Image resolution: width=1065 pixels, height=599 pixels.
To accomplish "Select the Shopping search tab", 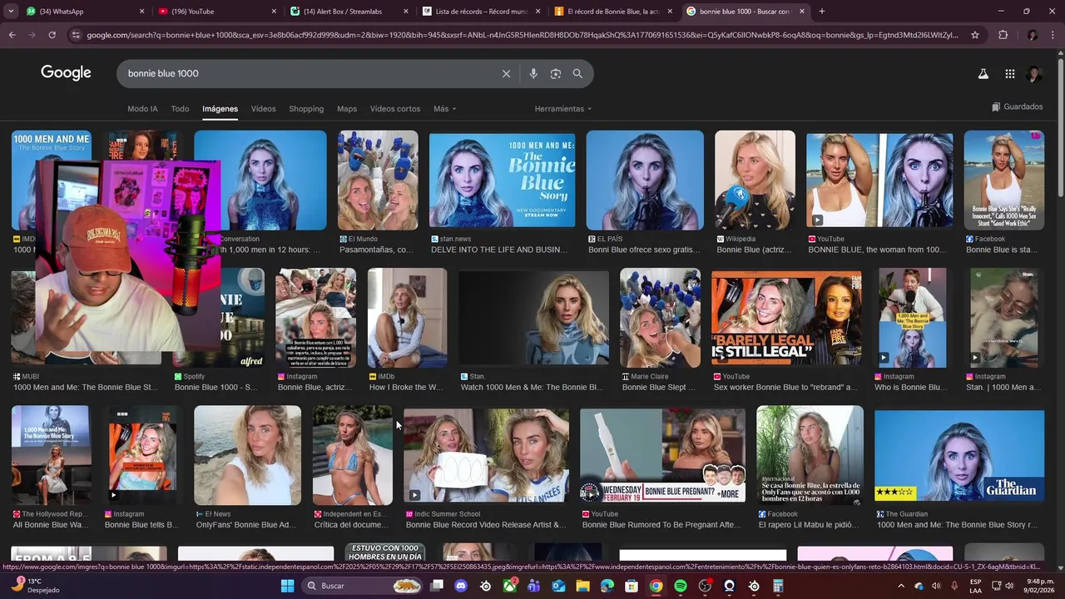I will click(306, 109).
